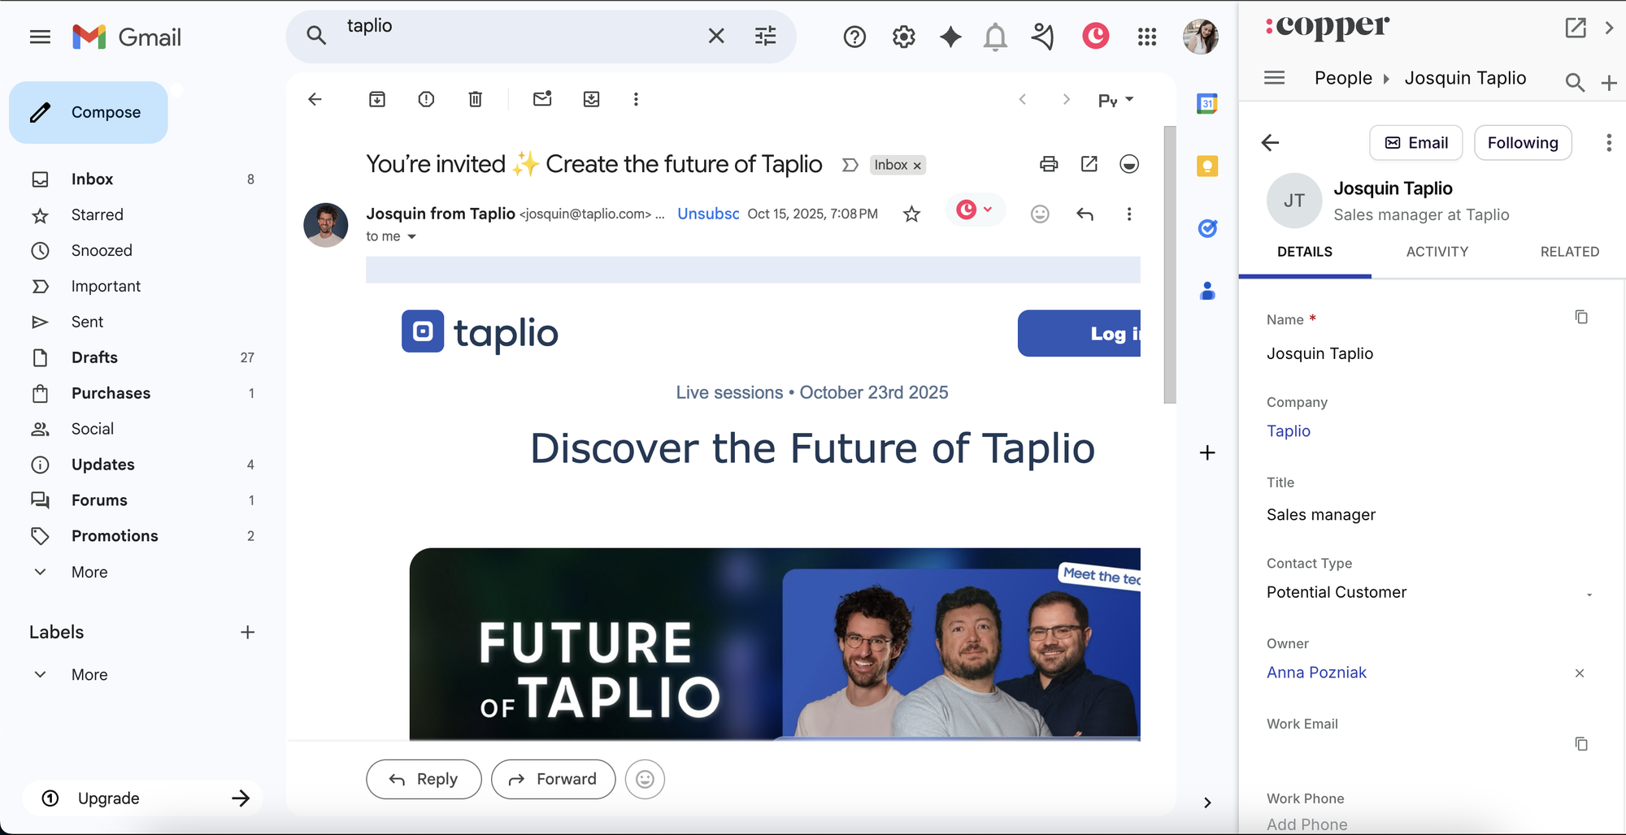Toggle the importance marker beside the subject

pos(850,164)
